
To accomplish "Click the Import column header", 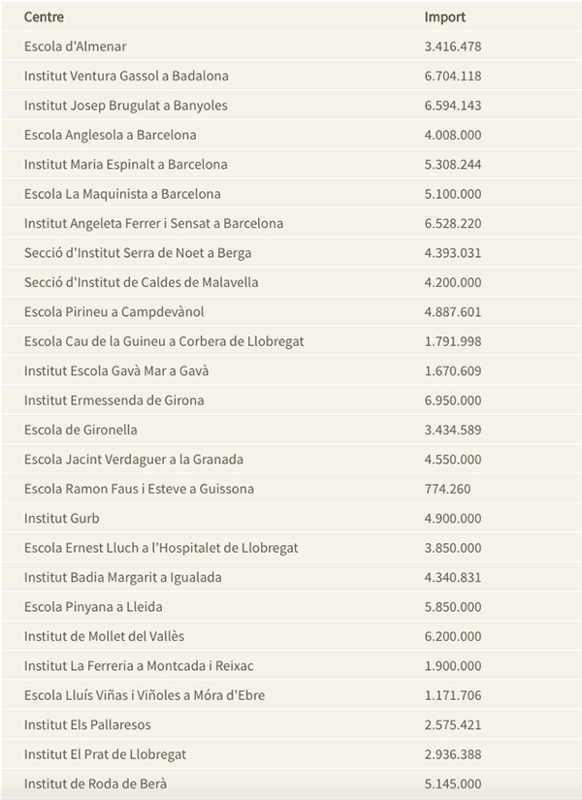I will tap(445, 16).
